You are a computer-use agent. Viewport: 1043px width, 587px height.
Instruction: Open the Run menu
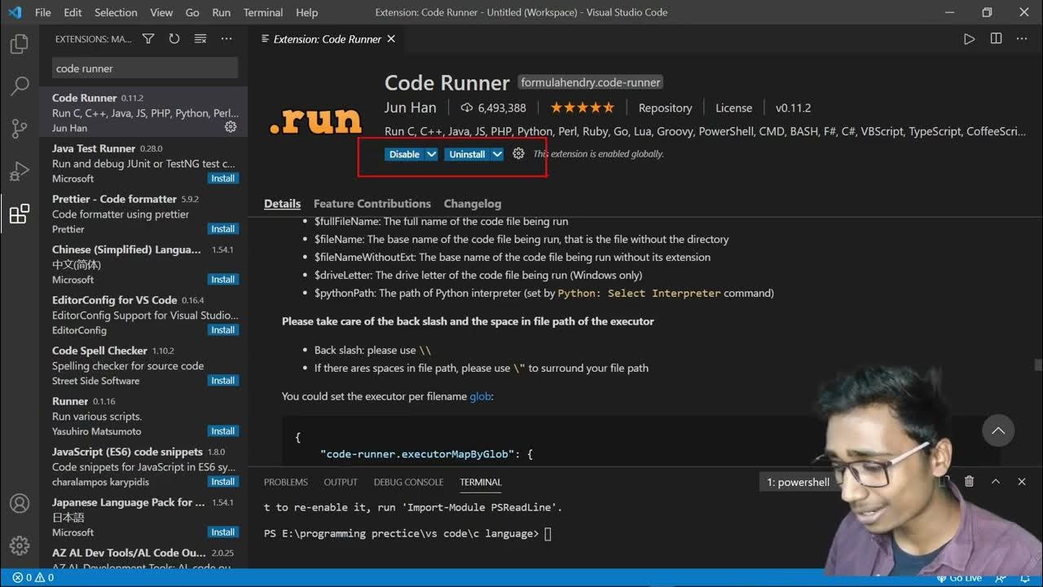click(221, 12)
